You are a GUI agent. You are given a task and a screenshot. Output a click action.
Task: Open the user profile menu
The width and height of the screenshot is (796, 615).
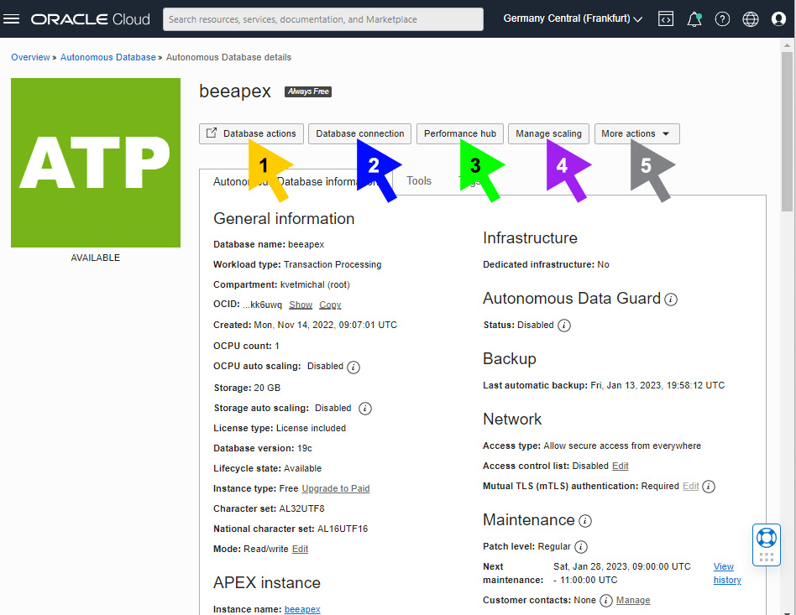(x=778, y=19)
